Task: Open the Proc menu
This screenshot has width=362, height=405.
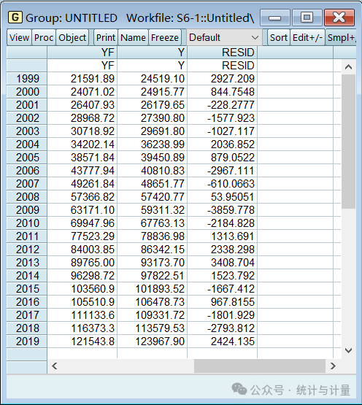Action: point(44,38)
